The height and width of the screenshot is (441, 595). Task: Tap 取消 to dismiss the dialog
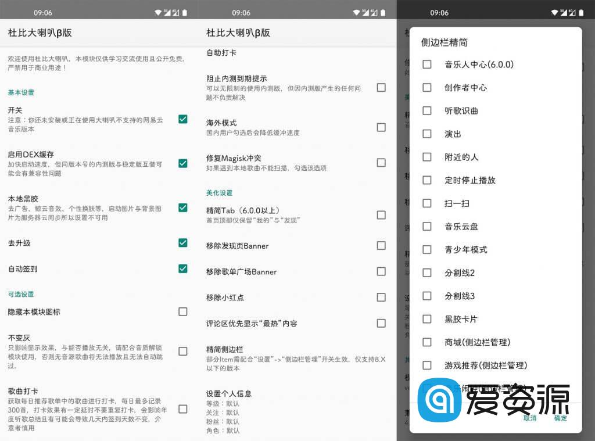click(530, 419)
